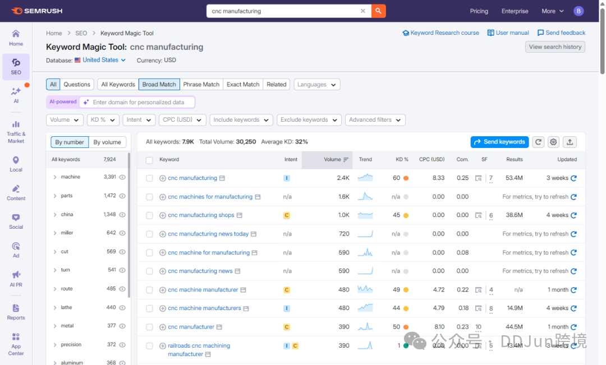The image size is (606, 365).
Task: Open the Intent filter dropdown
Action: coord(139,120)
